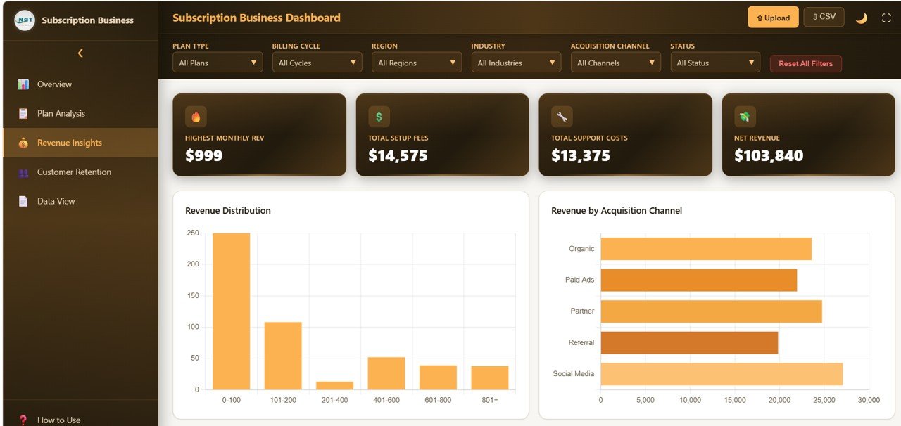
Task: Enable fullscreen view
Action: (886, 17)
